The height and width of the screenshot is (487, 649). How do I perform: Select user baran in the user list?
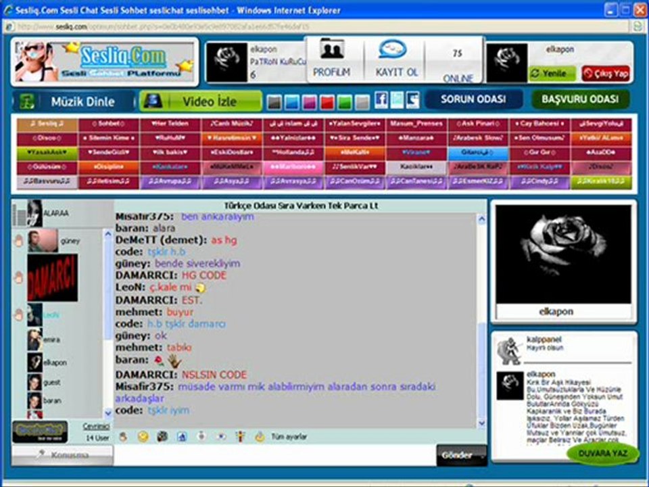click(x=52, y=400)
